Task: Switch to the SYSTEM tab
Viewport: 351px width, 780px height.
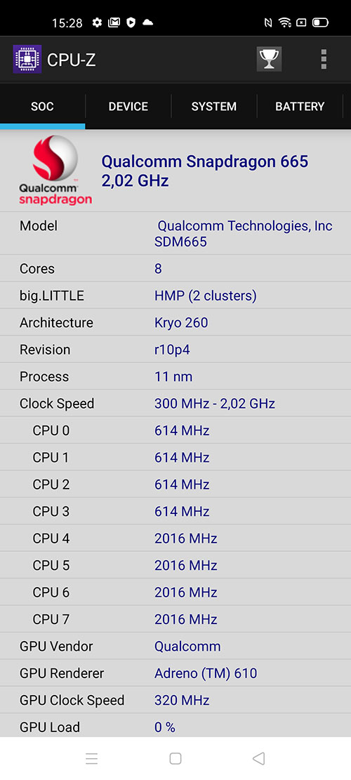Action: 214,107
